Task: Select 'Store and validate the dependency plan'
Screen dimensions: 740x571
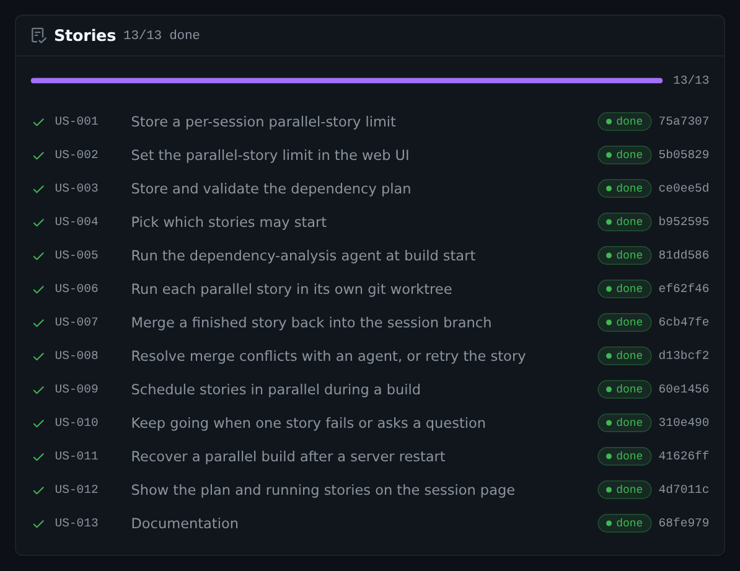Action: [x=271, y=189]
